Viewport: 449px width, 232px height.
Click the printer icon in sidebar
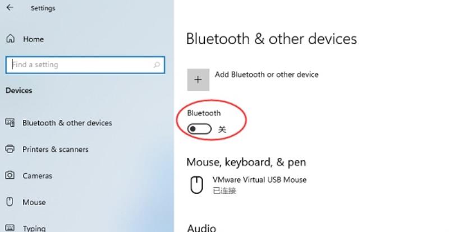10,149
